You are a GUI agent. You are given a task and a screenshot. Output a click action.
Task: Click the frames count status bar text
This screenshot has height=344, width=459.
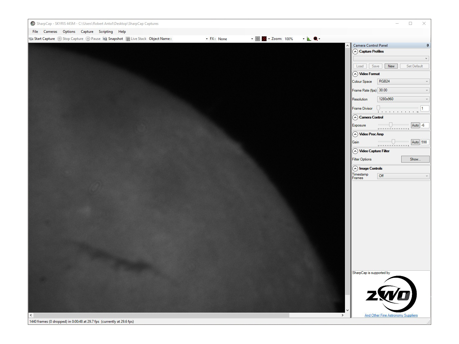pos(81,322)
